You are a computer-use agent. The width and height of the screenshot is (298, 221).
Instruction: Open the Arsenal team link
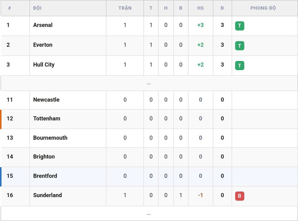pyautogui.click(x=43, y=25)
